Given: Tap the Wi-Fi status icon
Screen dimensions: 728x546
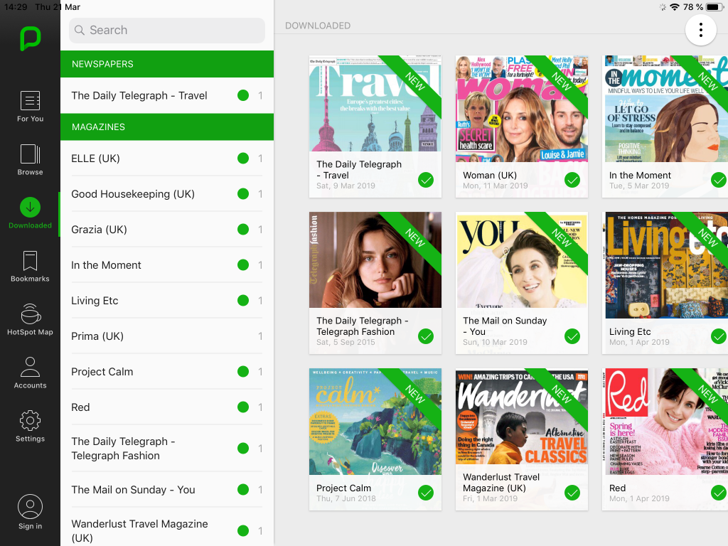Looking at the screenshot, I should pyautogui.click(x=675, y=7).
